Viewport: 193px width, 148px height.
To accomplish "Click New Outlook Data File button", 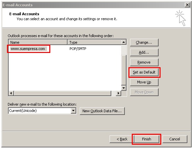I will click(102, 111).
